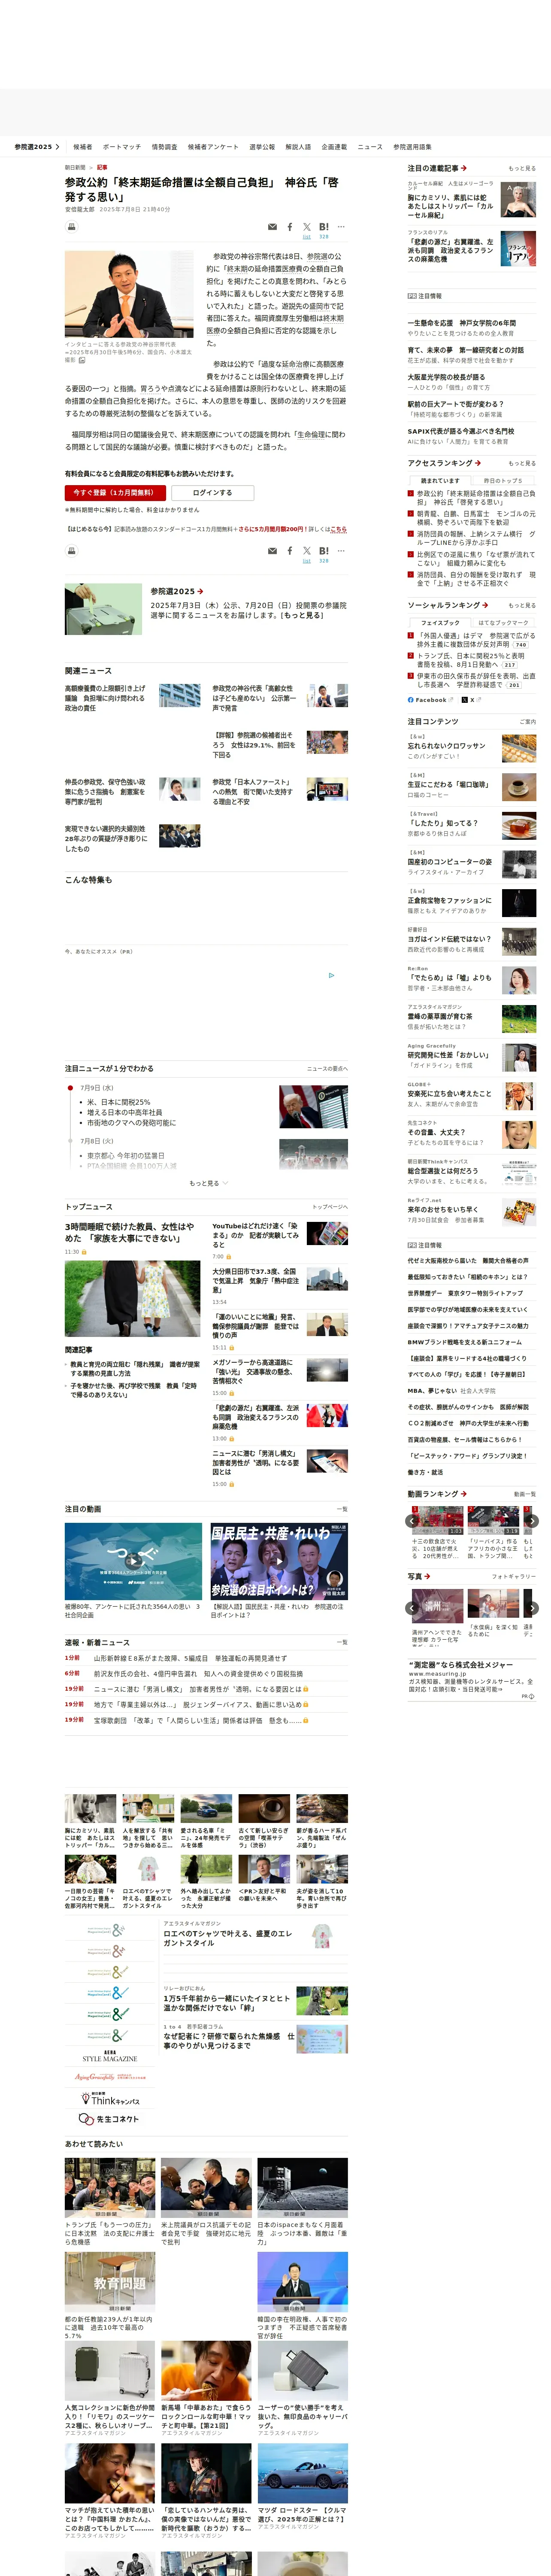Open more options ellipsis near headline
The image size is (551, 2576).
(x=341, y=227)
